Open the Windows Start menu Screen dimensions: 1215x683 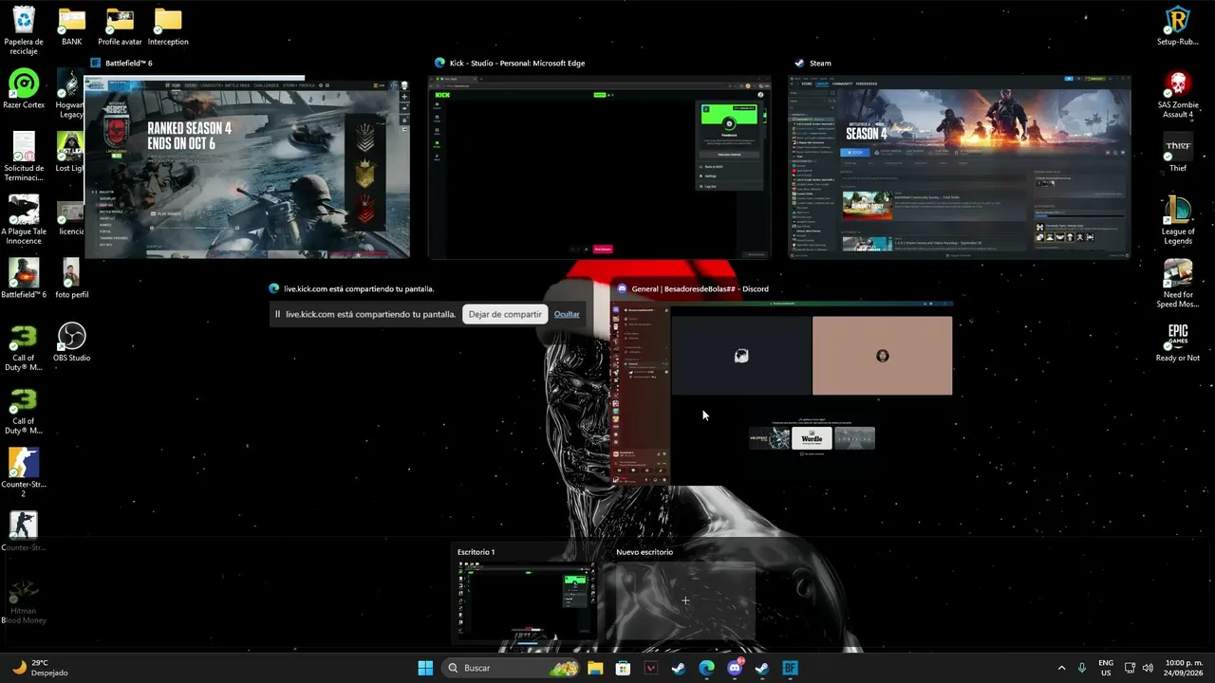[x=425, y=668]
